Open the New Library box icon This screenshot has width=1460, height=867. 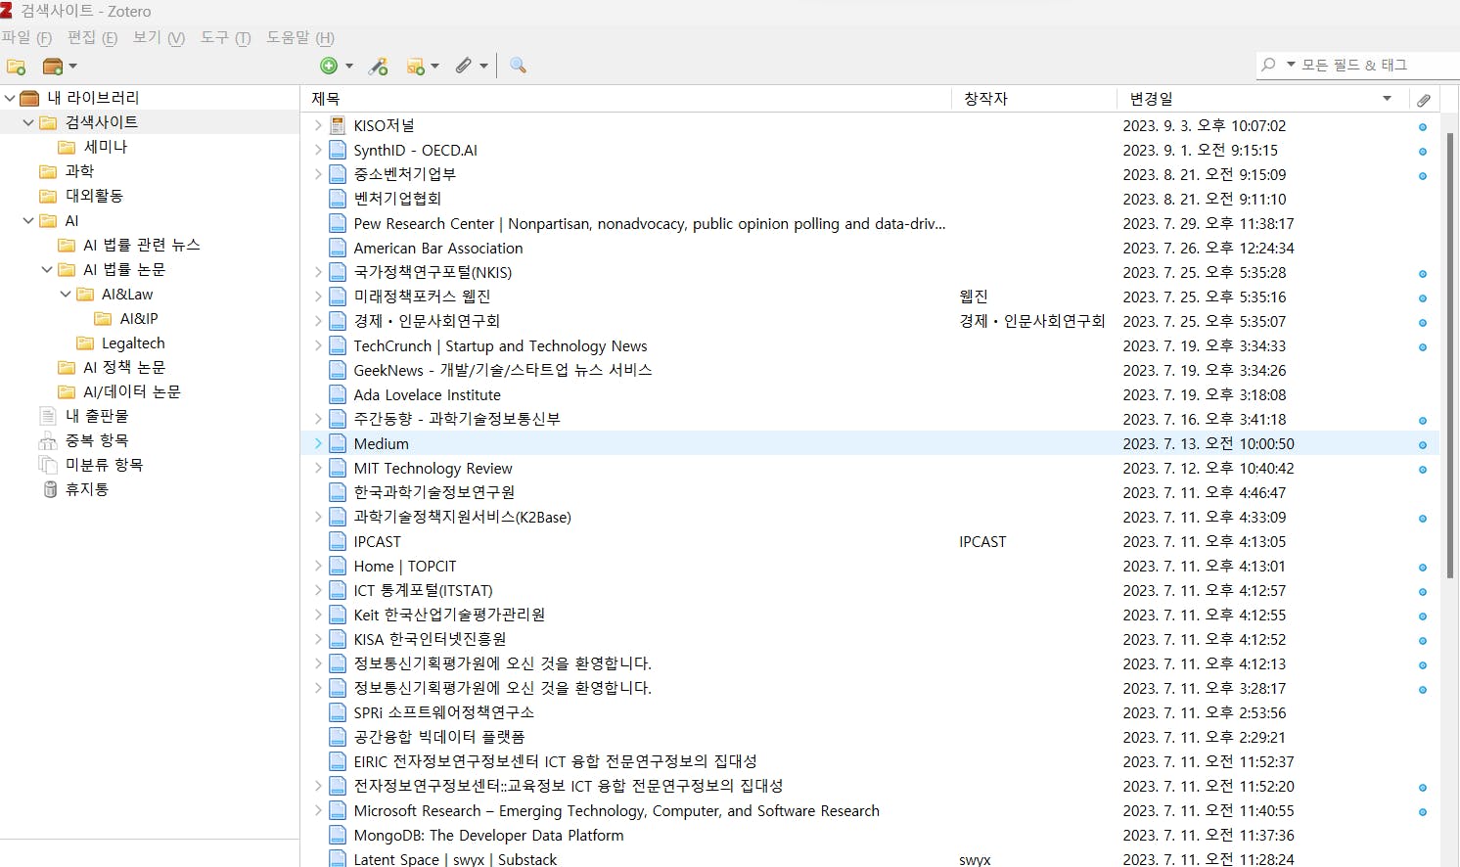pyautogui.click(x=53, y=67)
